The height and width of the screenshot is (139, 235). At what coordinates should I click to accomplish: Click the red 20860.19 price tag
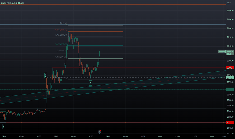point(230,68)
